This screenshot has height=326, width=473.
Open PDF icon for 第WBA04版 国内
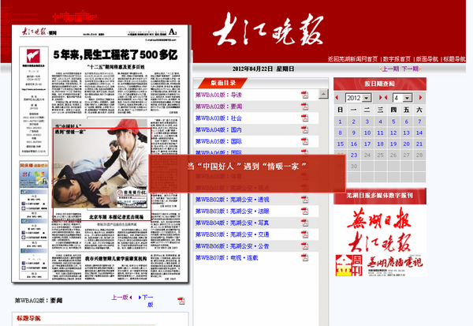[x=304, y=129]
